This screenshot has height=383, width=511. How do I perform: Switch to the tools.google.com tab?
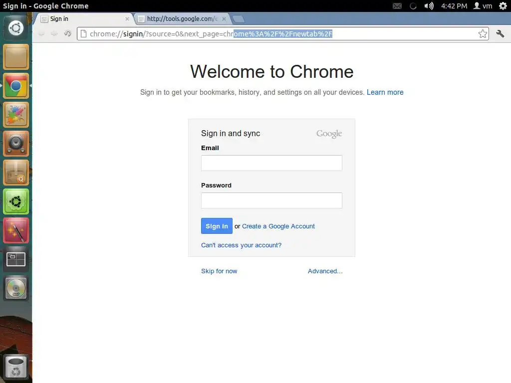[183, 19]
